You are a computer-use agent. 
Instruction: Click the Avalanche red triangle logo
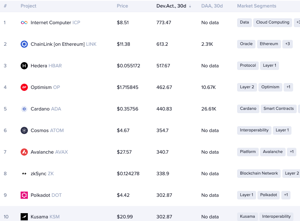[x=24, y=152]
